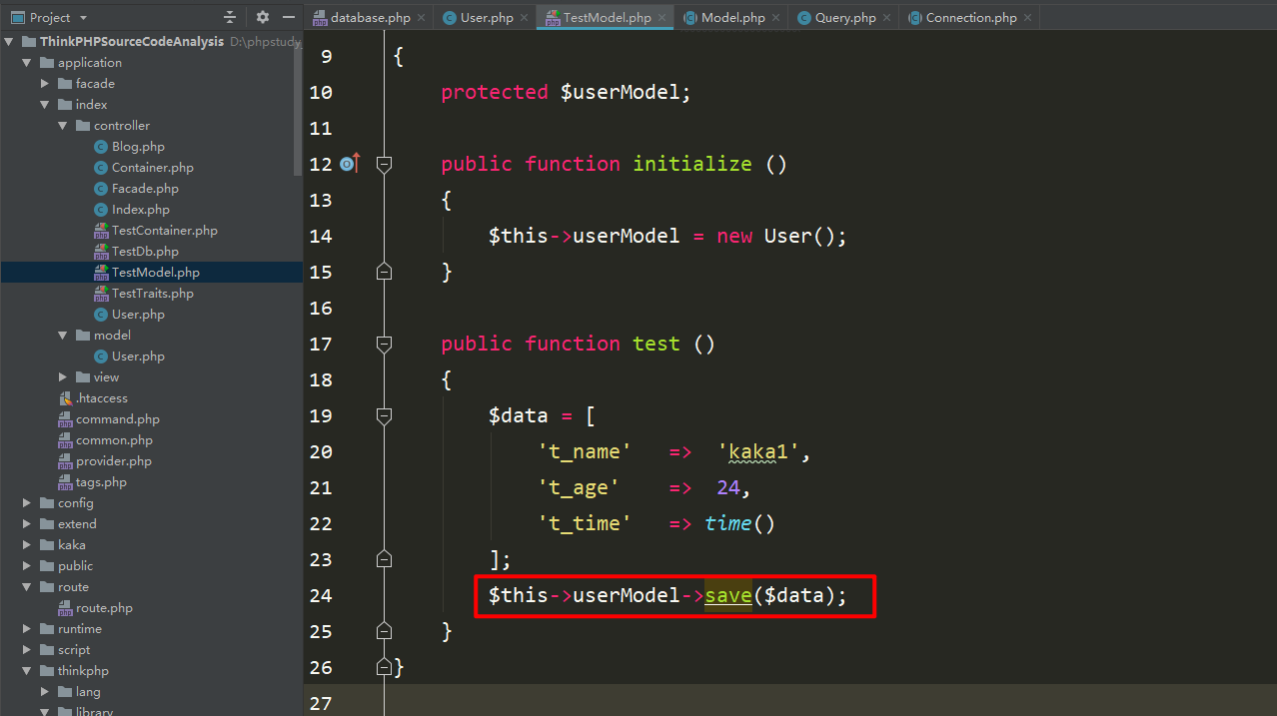
Task: Open the Connection.php tab
Action: tap(971, 18)
